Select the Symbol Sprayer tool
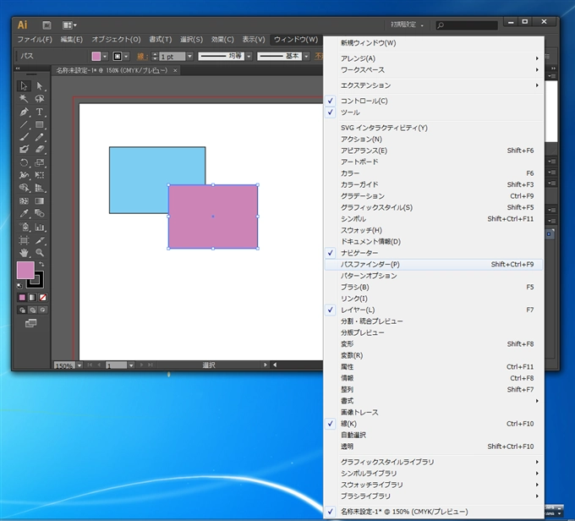This screenshot has width=575, height=521. pyautogui.click(x=24, y=228)
